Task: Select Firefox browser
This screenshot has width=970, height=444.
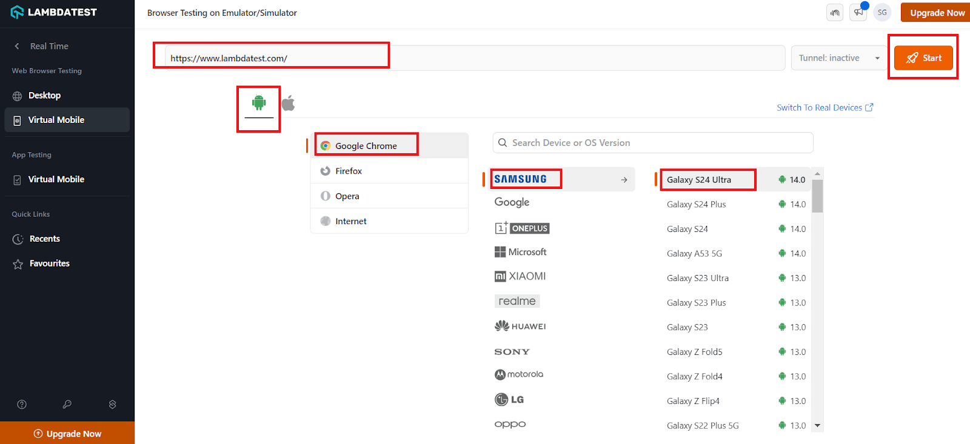Action: click(x=390, y=171)
